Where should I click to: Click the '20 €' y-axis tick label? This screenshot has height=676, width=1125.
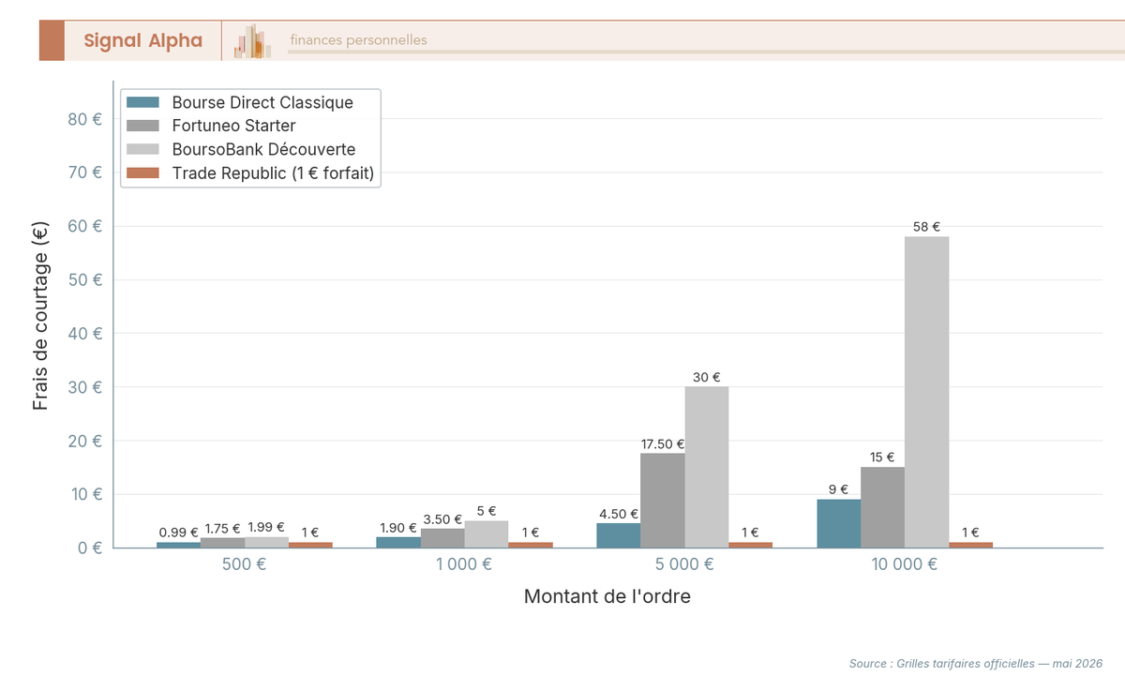point(85,441)
